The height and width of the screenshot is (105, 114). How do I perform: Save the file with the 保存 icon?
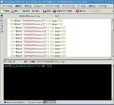pyautogui.click(x=47, y=11)
